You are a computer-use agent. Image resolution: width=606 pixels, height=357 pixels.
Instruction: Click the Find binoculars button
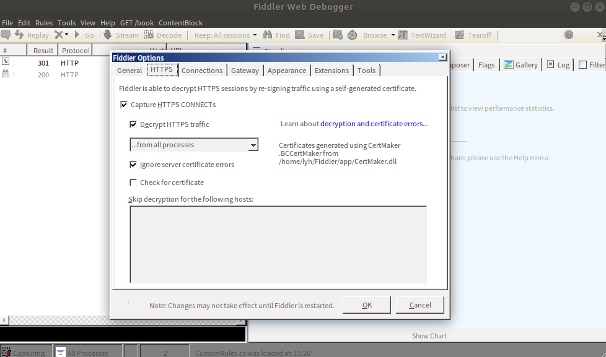pos(276,35)
